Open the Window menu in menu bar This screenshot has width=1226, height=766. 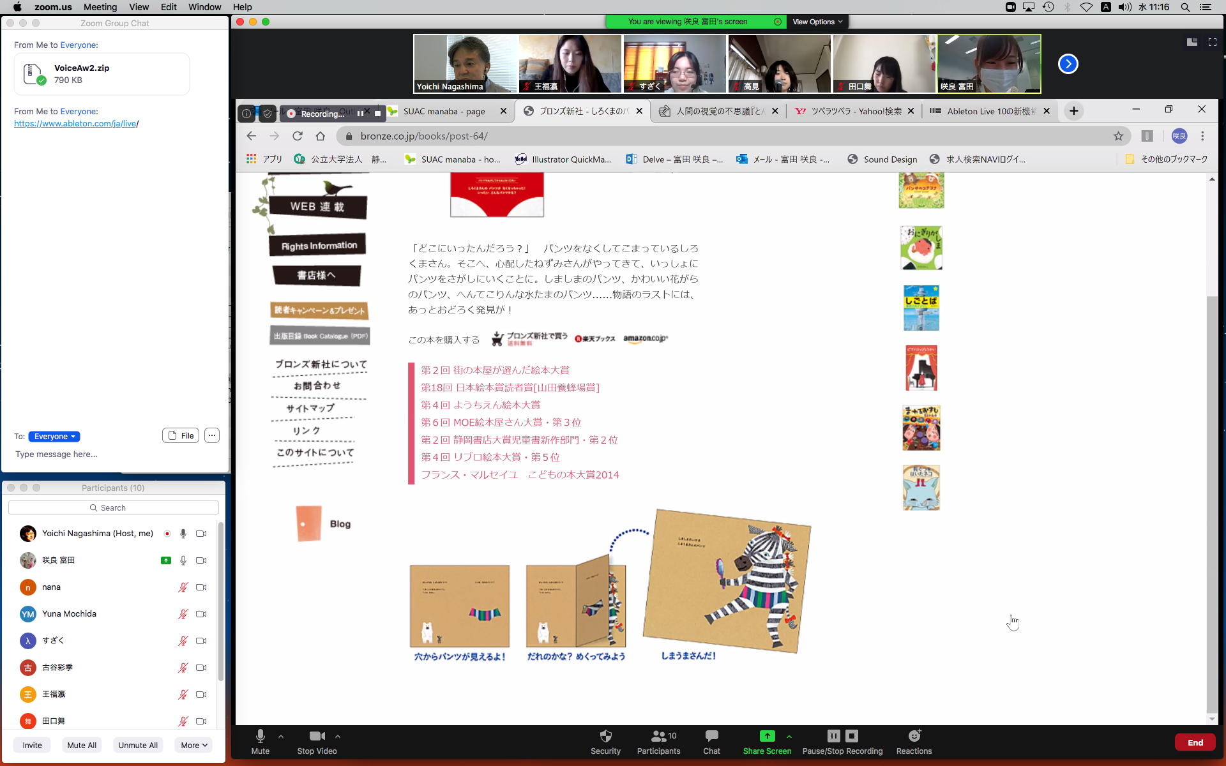[x=204, y=7]
